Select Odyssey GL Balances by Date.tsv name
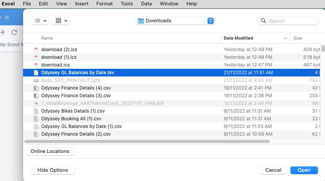 coord(77,73)
